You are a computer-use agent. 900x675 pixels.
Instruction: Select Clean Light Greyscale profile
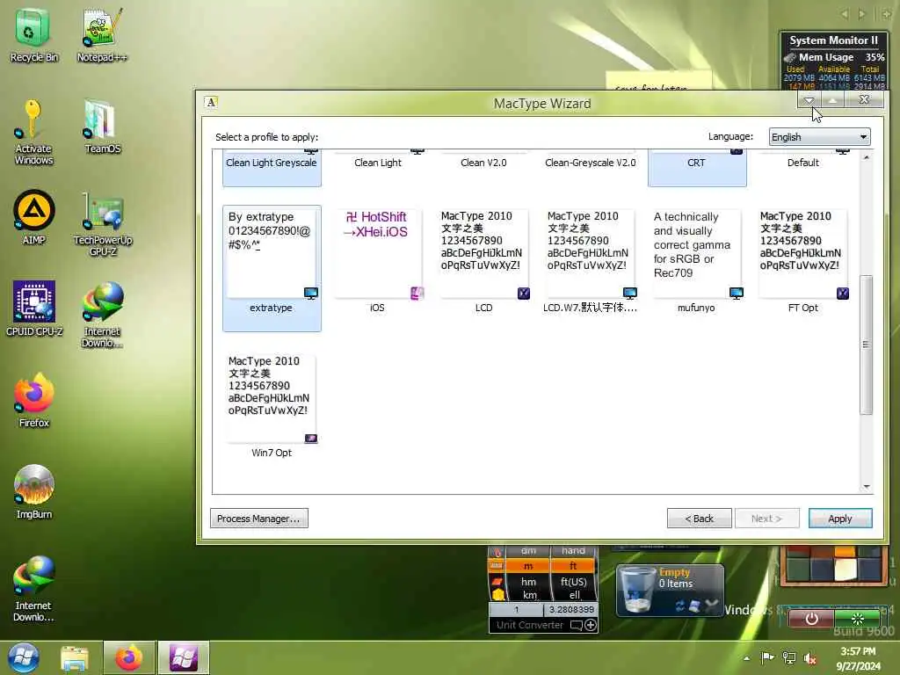(272, 168)
